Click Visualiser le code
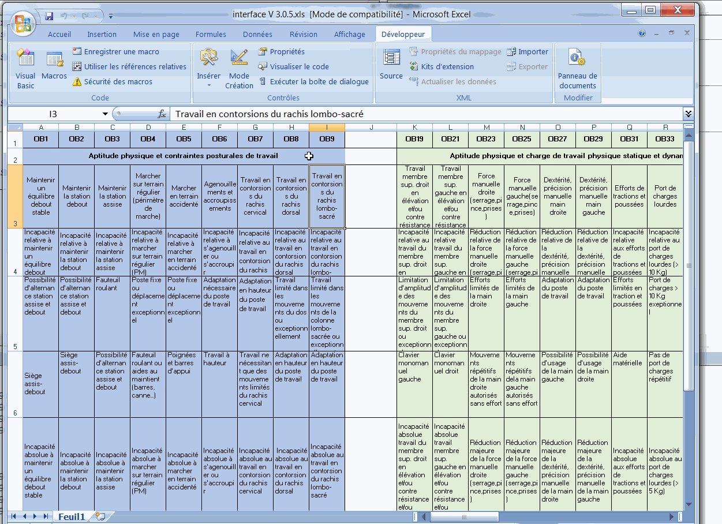 point(293,67)
